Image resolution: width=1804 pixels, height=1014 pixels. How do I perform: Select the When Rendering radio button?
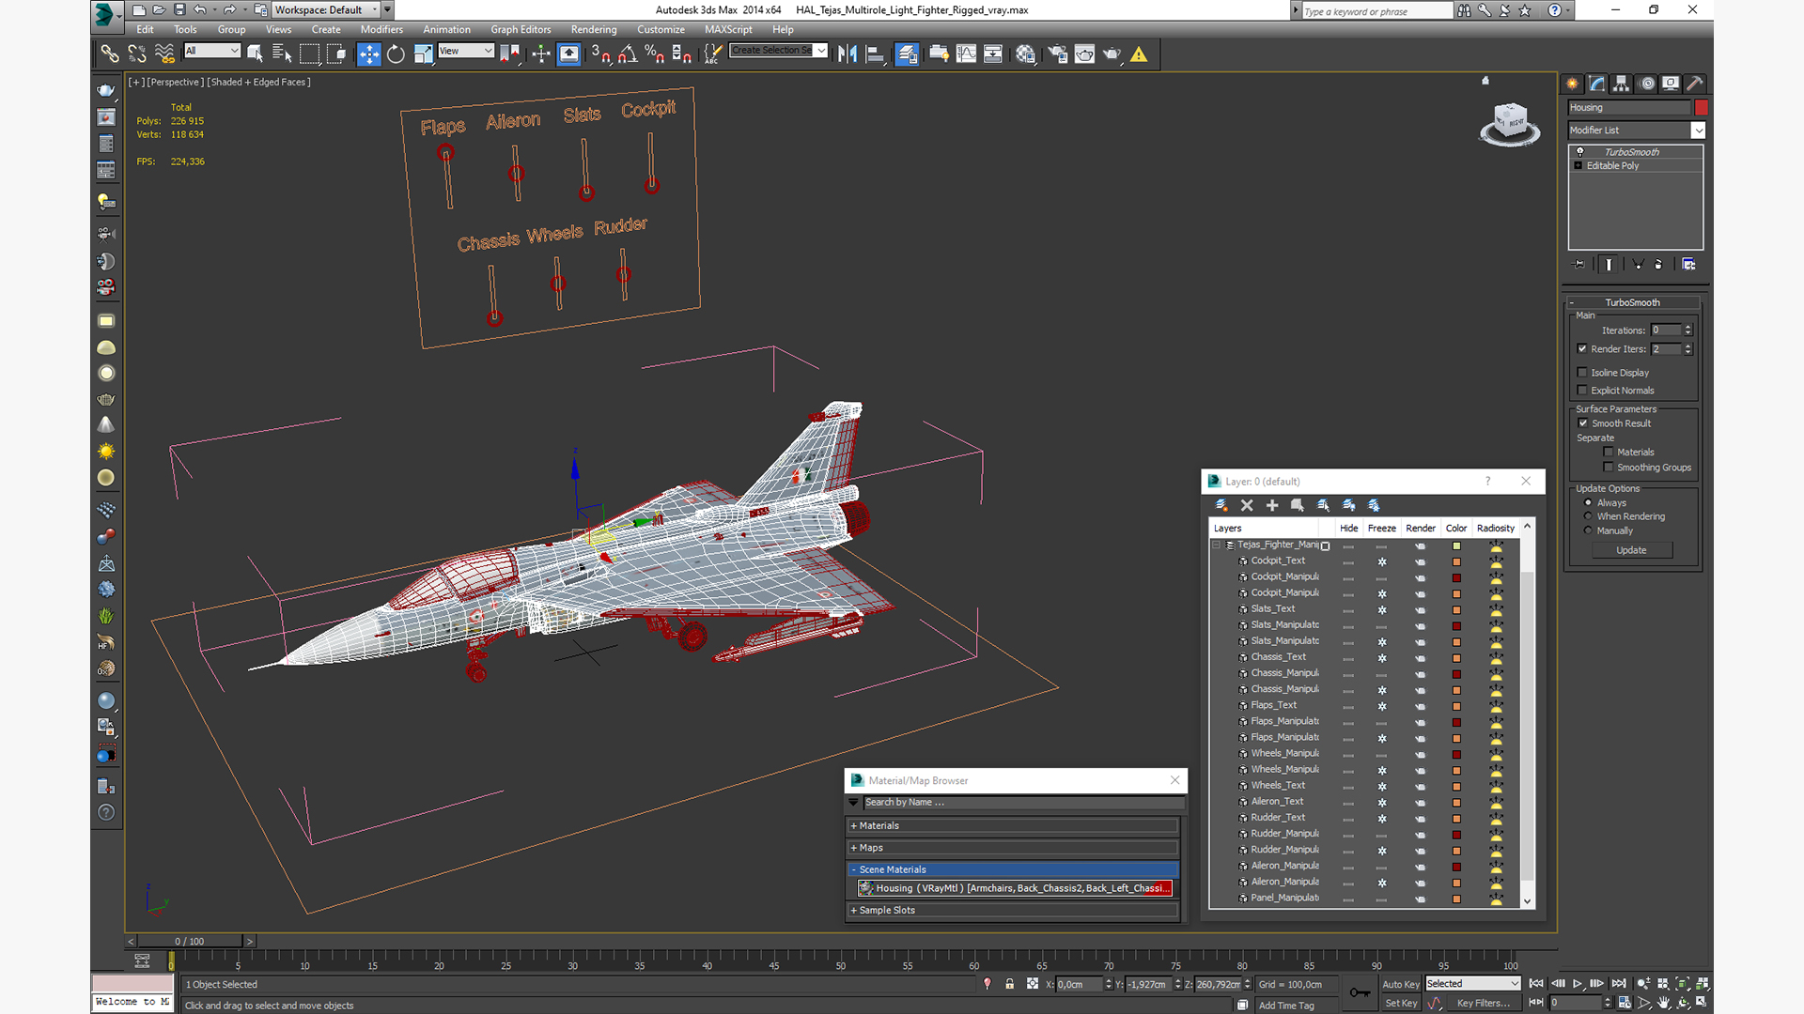point(1588,516)
